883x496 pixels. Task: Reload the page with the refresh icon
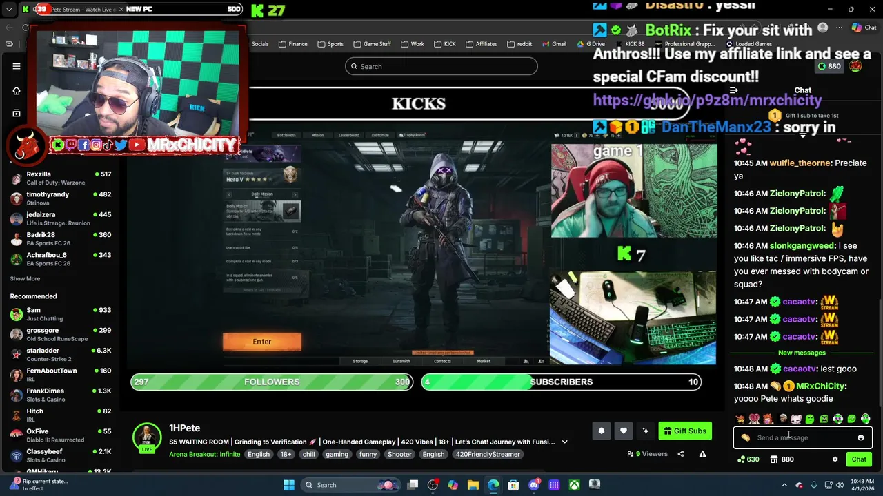click(x=26, y=28)
